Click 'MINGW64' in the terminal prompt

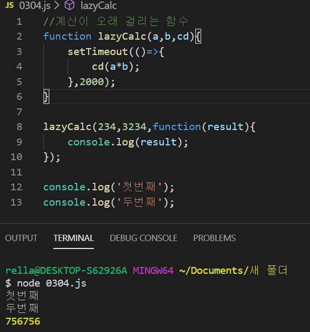coord(153,270)
